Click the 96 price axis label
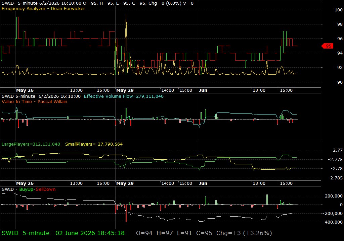The image size is (344, 241). pyautogui.click(x=340, y=39)
